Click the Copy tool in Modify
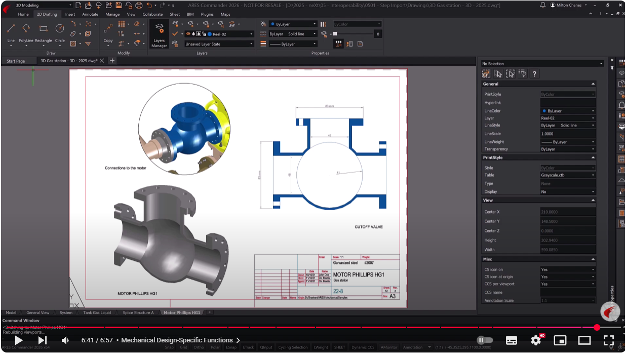This screenshot has height=354, width=626. tap(108, 32)
